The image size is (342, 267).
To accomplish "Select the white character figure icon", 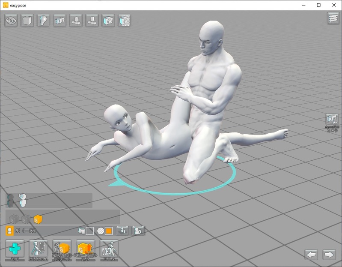I will pos(22,200).
